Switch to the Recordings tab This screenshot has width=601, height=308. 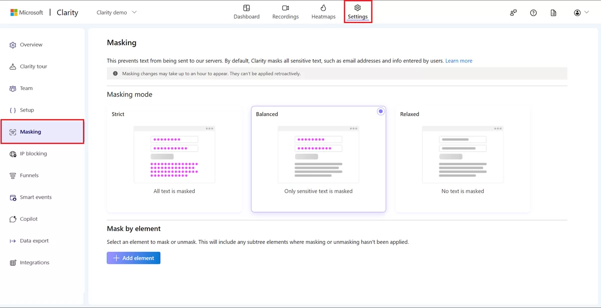[x=285, y=12]
